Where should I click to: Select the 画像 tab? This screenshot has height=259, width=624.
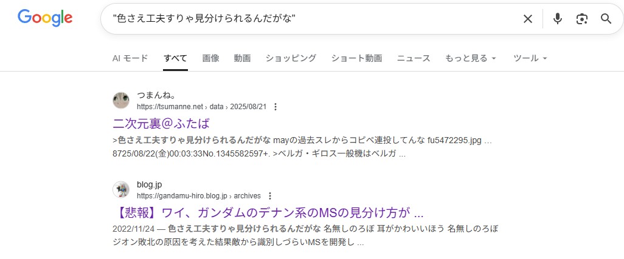tap(210, 58)
